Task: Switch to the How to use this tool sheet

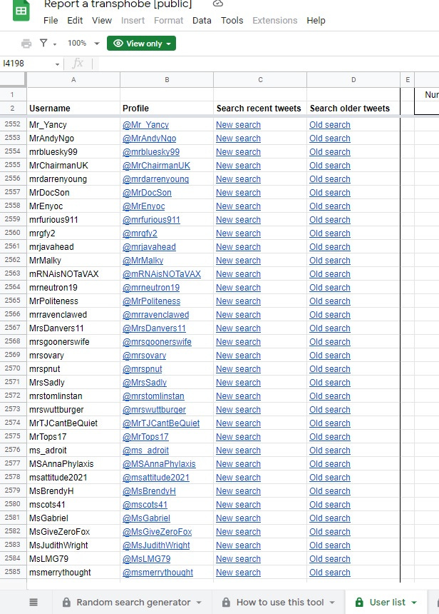Action: [x=279, y=603]
